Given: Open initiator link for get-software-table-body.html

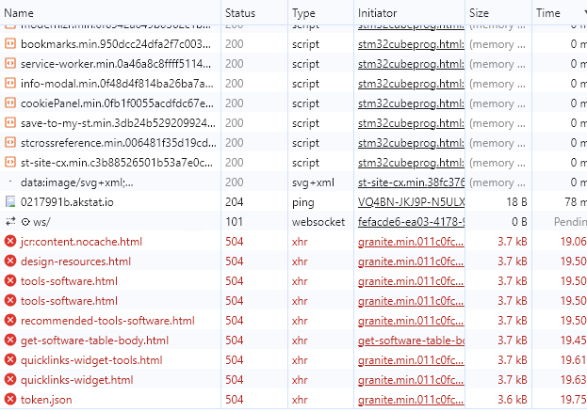Looking at the screenshot, I should tap(411, 341).
